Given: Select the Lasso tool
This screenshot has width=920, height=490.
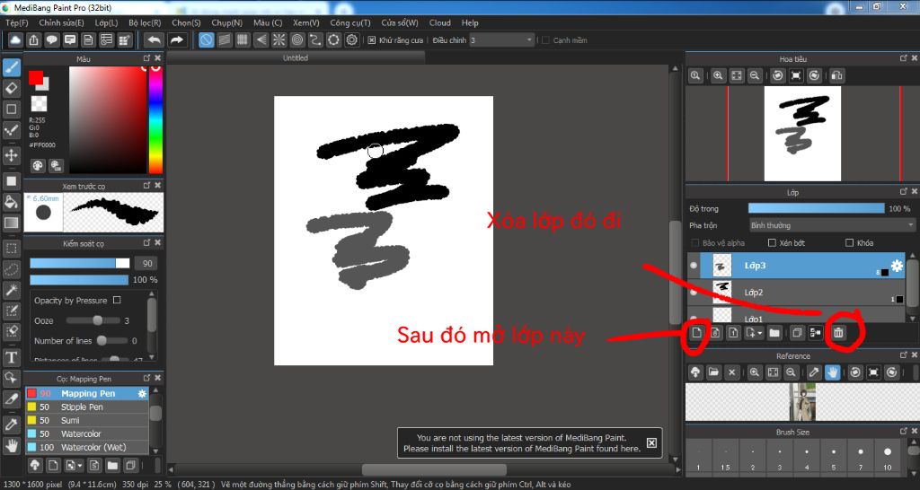Looking at the screenshot, I should (11, 269).
